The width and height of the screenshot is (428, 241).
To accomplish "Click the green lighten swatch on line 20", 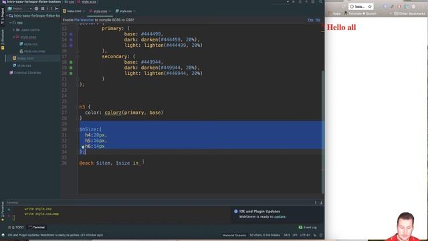I will [71, 74].
